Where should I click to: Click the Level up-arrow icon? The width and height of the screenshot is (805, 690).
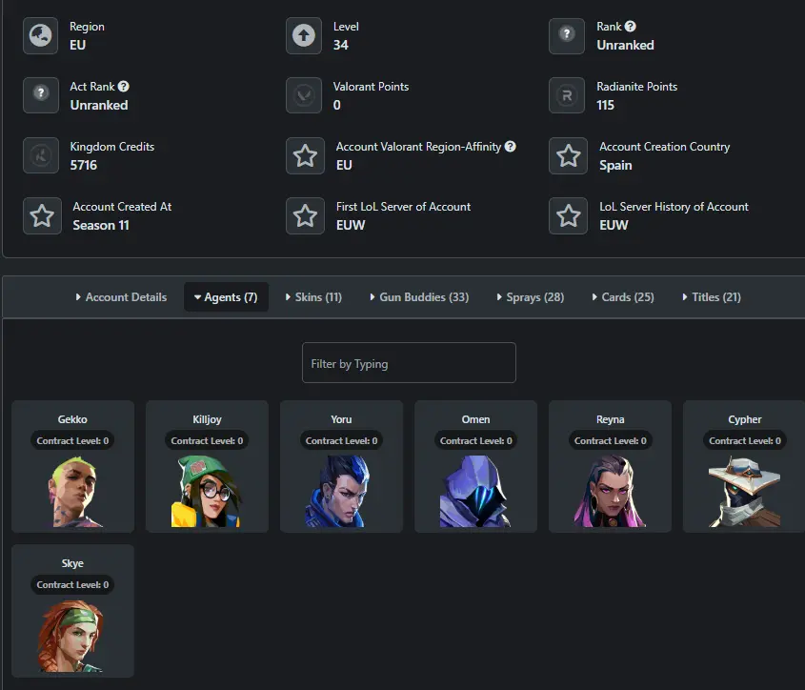pyautogui.click(x=304, y=36)
